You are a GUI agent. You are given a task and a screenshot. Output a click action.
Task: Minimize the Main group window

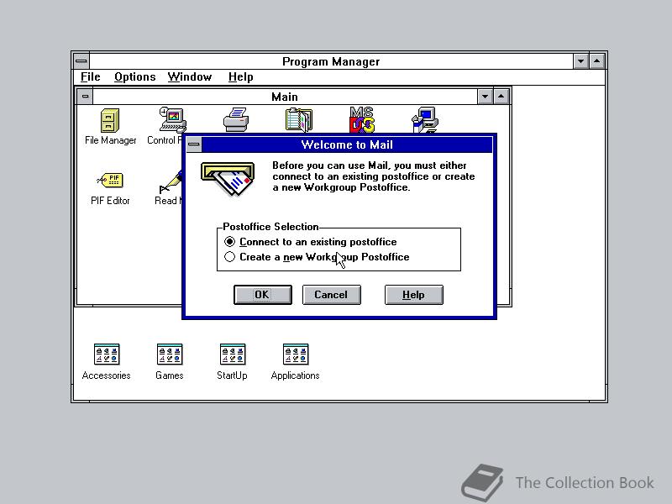(x=485, y=97)
